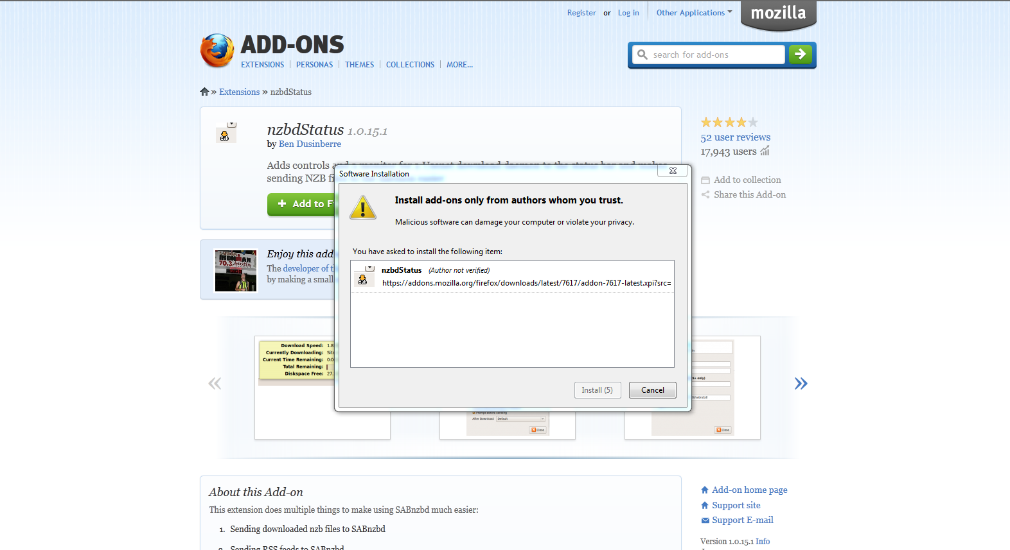Click the yellow warning triangle icon
1010x550 pixels.
[363, 208]
